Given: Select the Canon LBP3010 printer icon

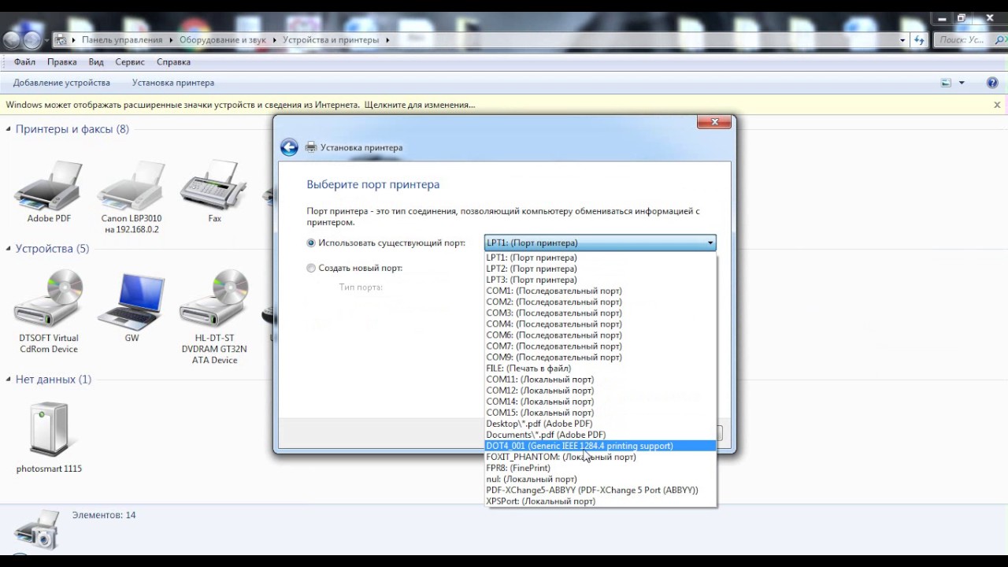Looking at the screenshot, I should tap(132, 187).
